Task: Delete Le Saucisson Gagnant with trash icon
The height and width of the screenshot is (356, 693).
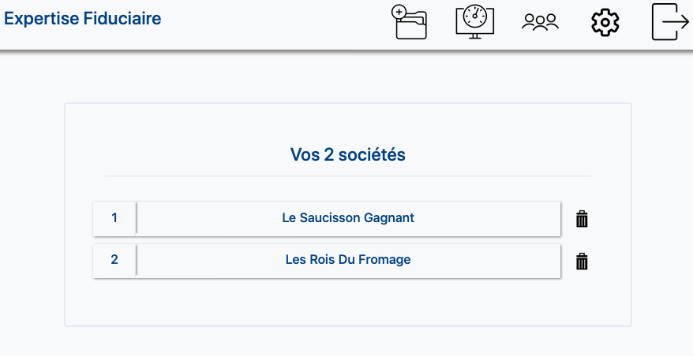Action: (x=582, y=219)
